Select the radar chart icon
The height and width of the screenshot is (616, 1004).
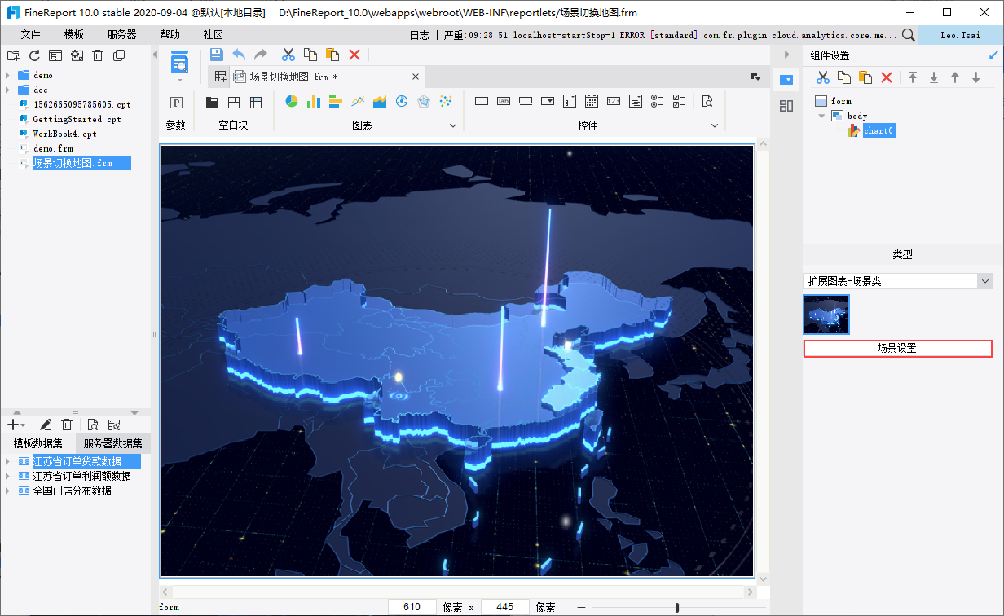click(423, 102)
